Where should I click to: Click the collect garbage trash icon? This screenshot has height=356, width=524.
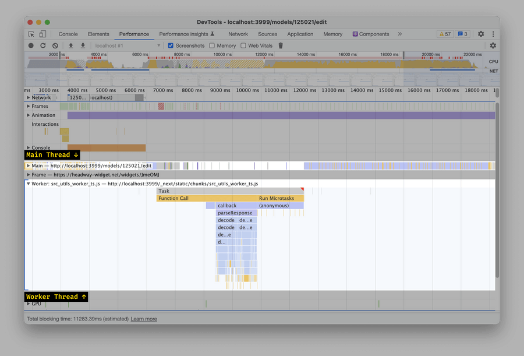pyautogui.click(x=281, y=45)
